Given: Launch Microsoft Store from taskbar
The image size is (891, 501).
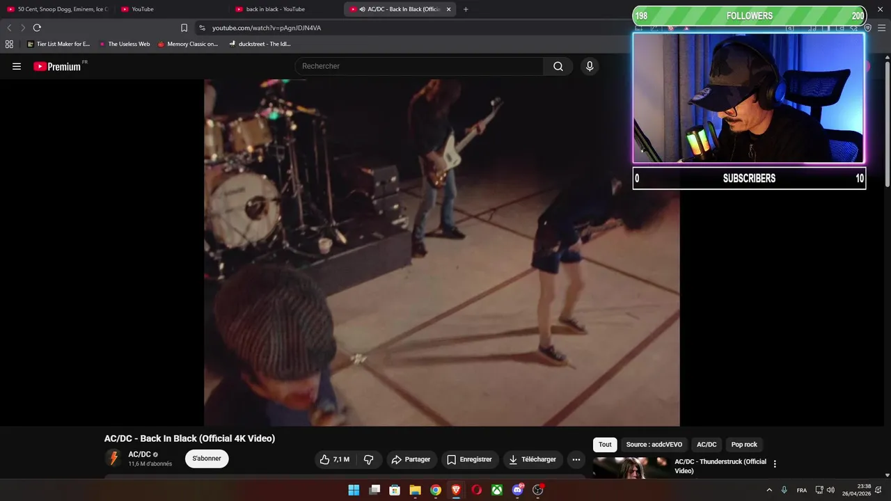Looking at the screenshot, I should point(395,490).
